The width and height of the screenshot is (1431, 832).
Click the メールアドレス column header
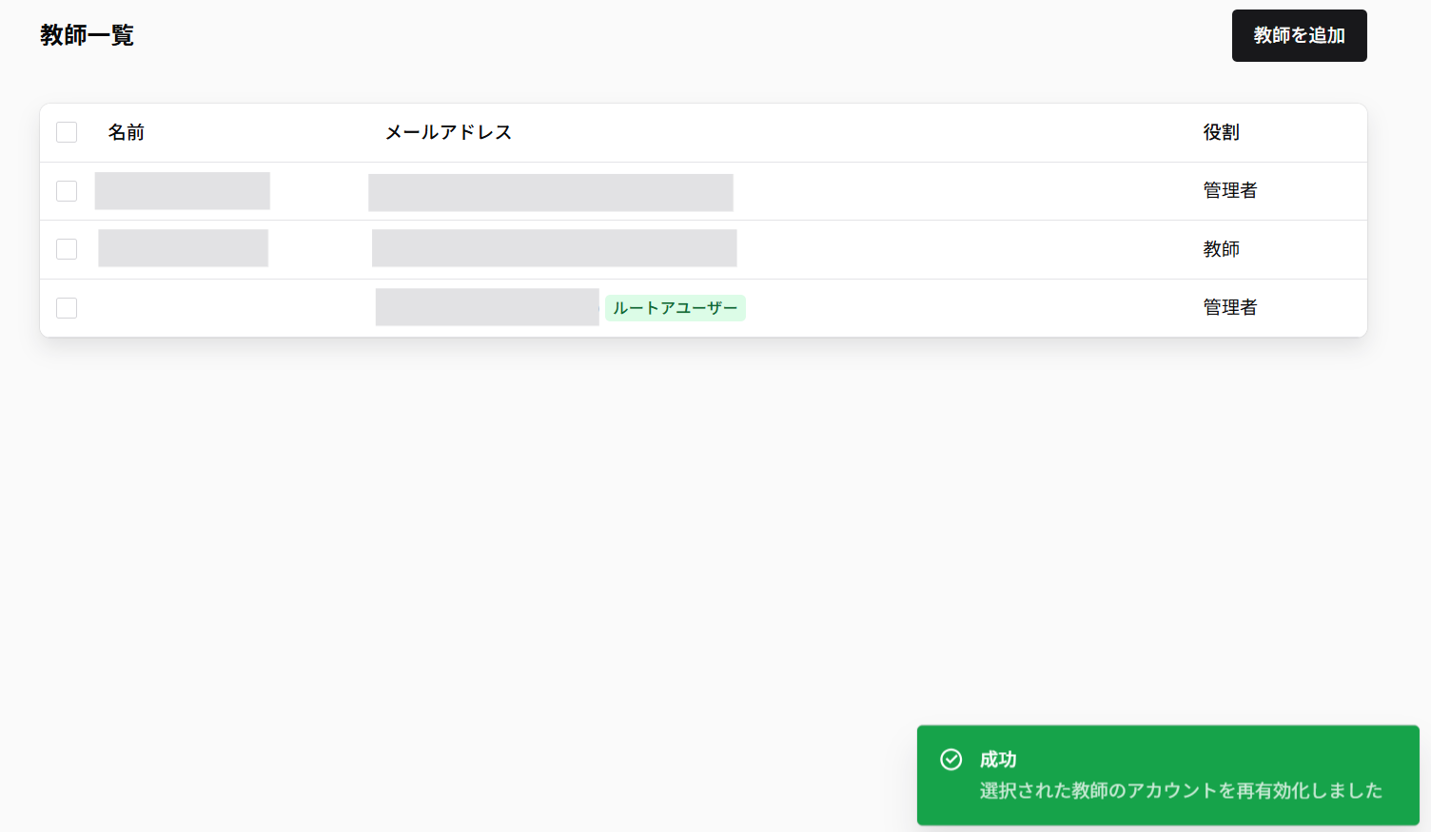447,132
